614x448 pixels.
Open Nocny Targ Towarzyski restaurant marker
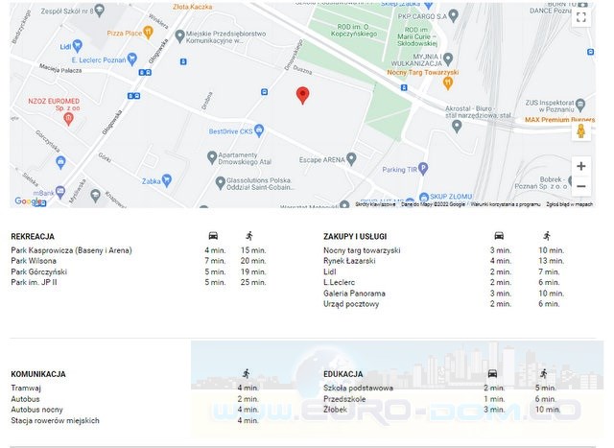click(447, 83)
